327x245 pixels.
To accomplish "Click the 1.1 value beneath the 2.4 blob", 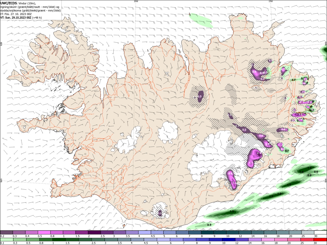I will coord(251,163).
